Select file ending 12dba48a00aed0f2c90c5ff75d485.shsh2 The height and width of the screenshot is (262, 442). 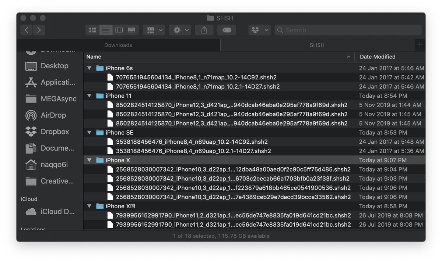click(233, 169)
